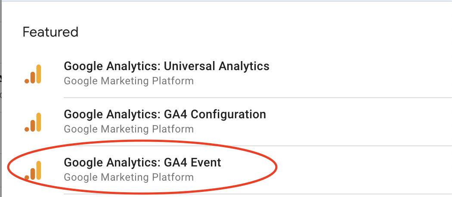Click Google Marketing Platform under GA4 Event

[x=128, y=177]
